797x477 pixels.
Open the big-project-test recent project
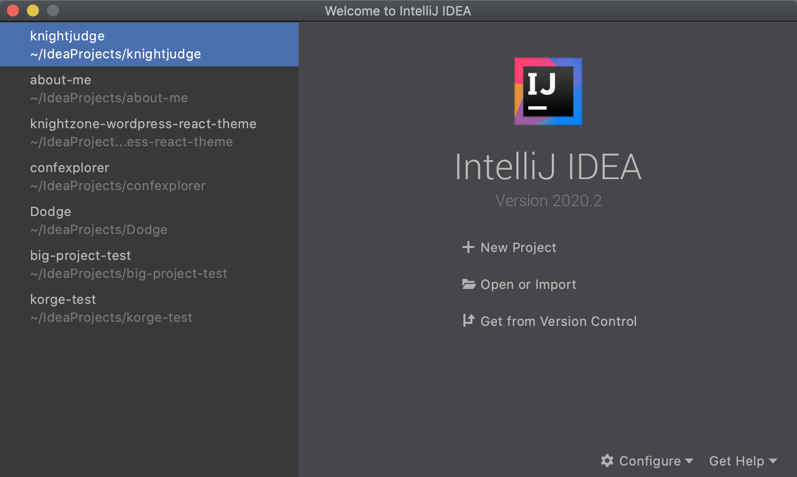[x=149, y=264]
